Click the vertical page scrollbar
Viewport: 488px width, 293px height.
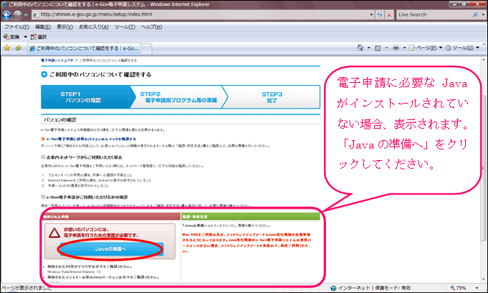(484, 172)
